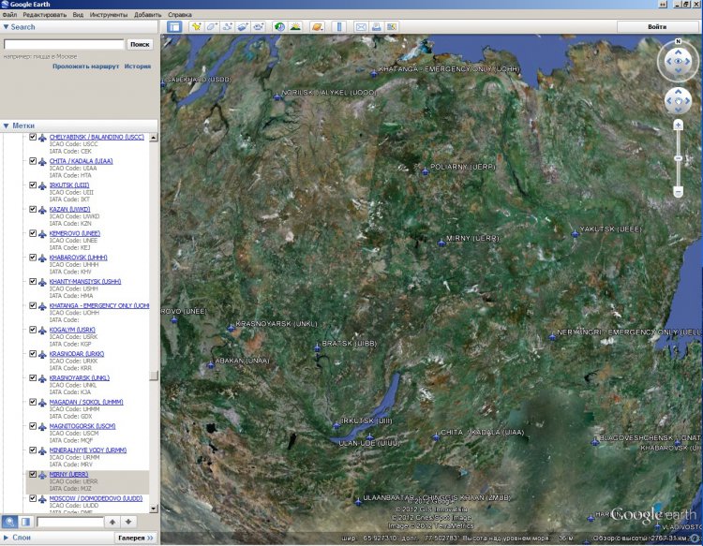Open the MOSCOW / DOMODEDOVO place link
This screenshot has width=703, height=546.
96,498
